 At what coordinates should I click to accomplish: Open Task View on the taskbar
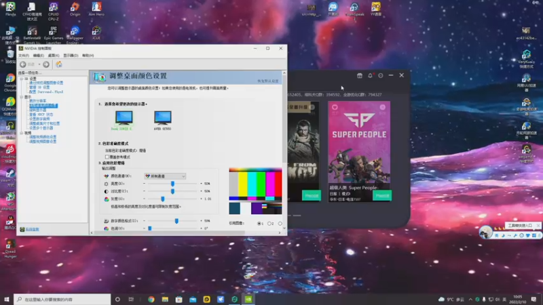tap(131, 299)
